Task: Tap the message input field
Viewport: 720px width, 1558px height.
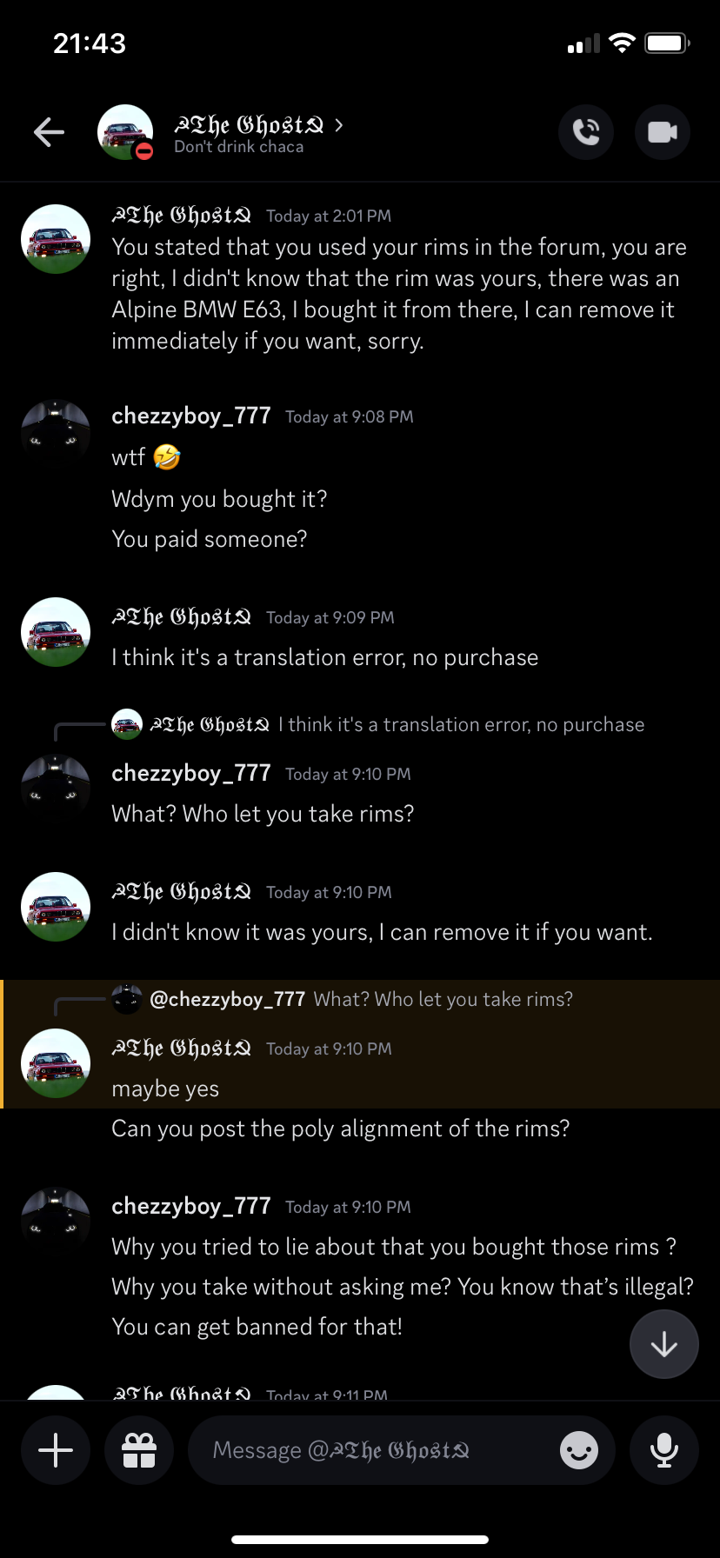Action: [x=374, y=1450]
